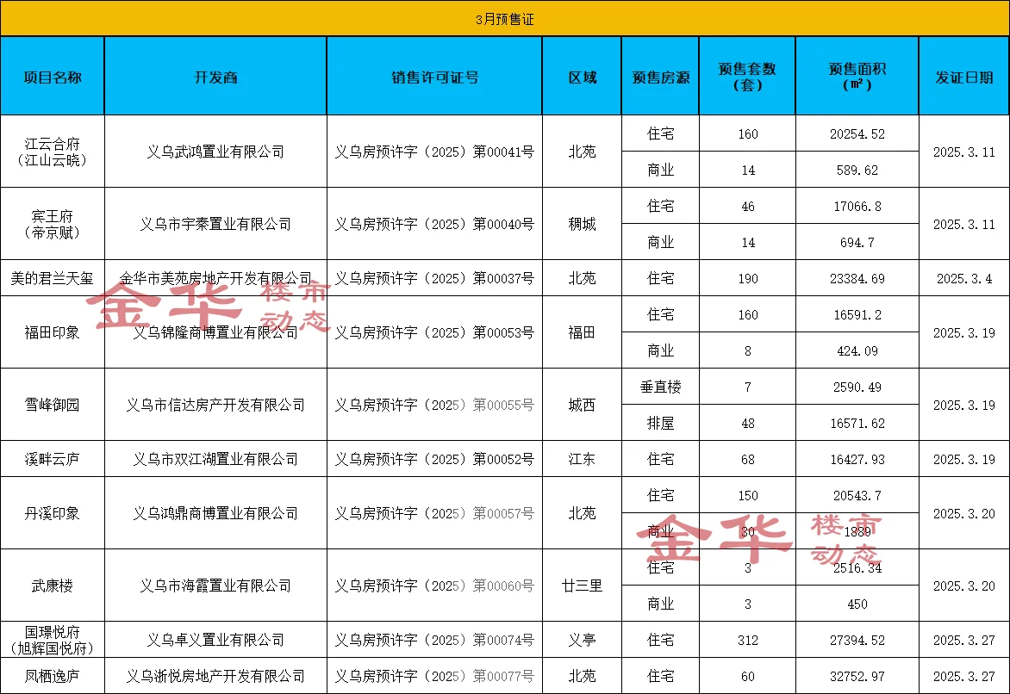Click area value 16591.2
This screenshot has width=1010, height=694.
tap(857, 314)
